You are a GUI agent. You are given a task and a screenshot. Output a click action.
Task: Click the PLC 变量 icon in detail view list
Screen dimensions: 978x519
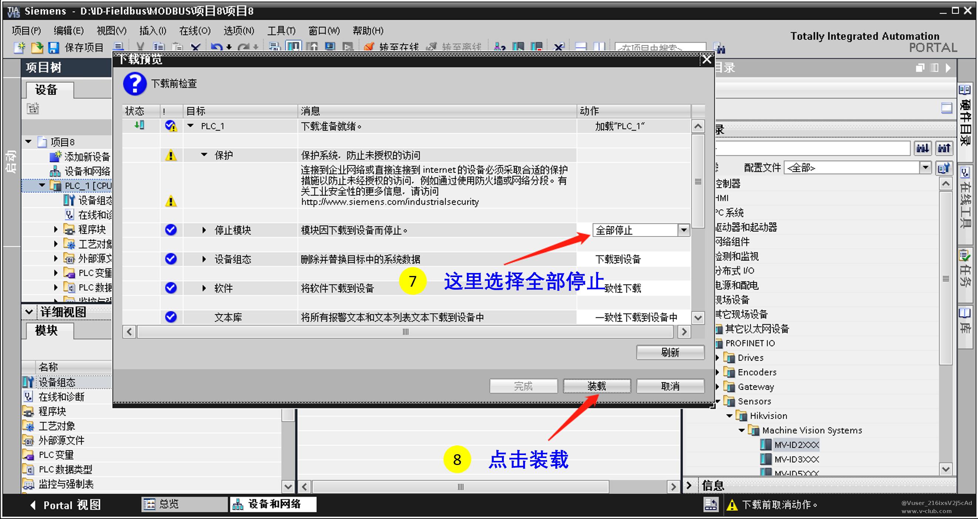[28, 455]
